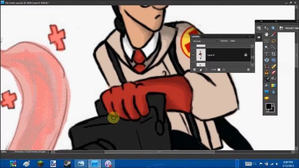Viewport: 299px width, 168px height.
Task: Select the Blur droplet tool
Action: point(273,92)
